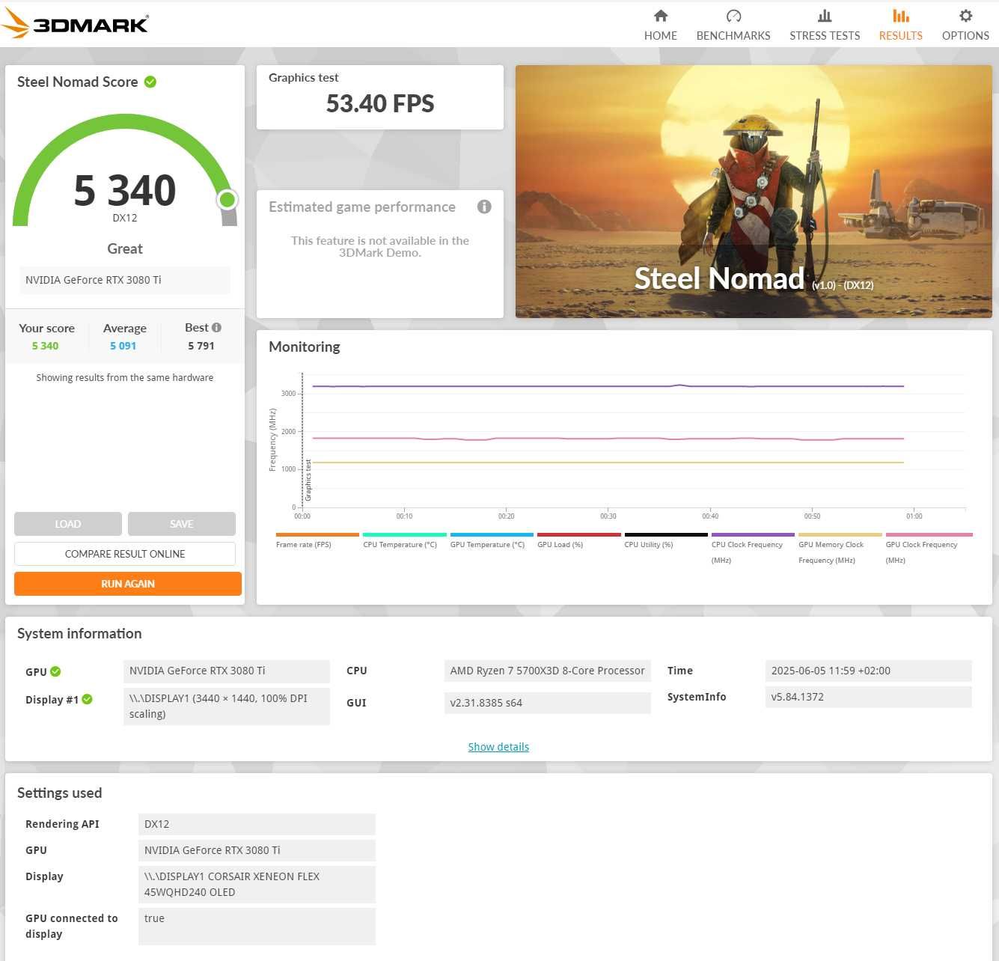999x961 pixels.
Task: Click info icon beside Estimated game performance
Action: pyautogui.click(x=484, y=207)
